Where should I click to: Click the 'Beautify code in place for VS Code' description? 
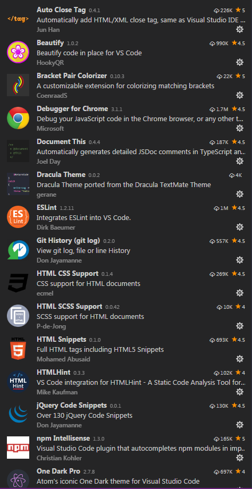(x=89, y=53)
